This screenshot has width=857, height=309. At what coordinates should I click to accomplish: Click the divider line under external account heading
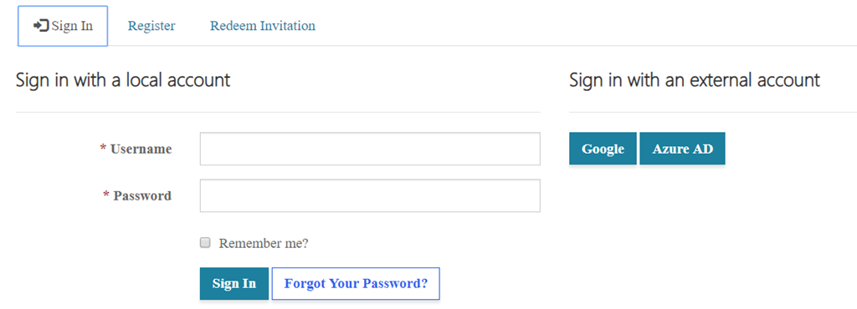point(713,112)
